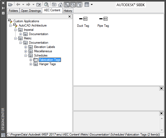The width and height of the screenshot is (166, 138).
Task: Open the Views dropdown arrow
Action: tap(92, 5)
